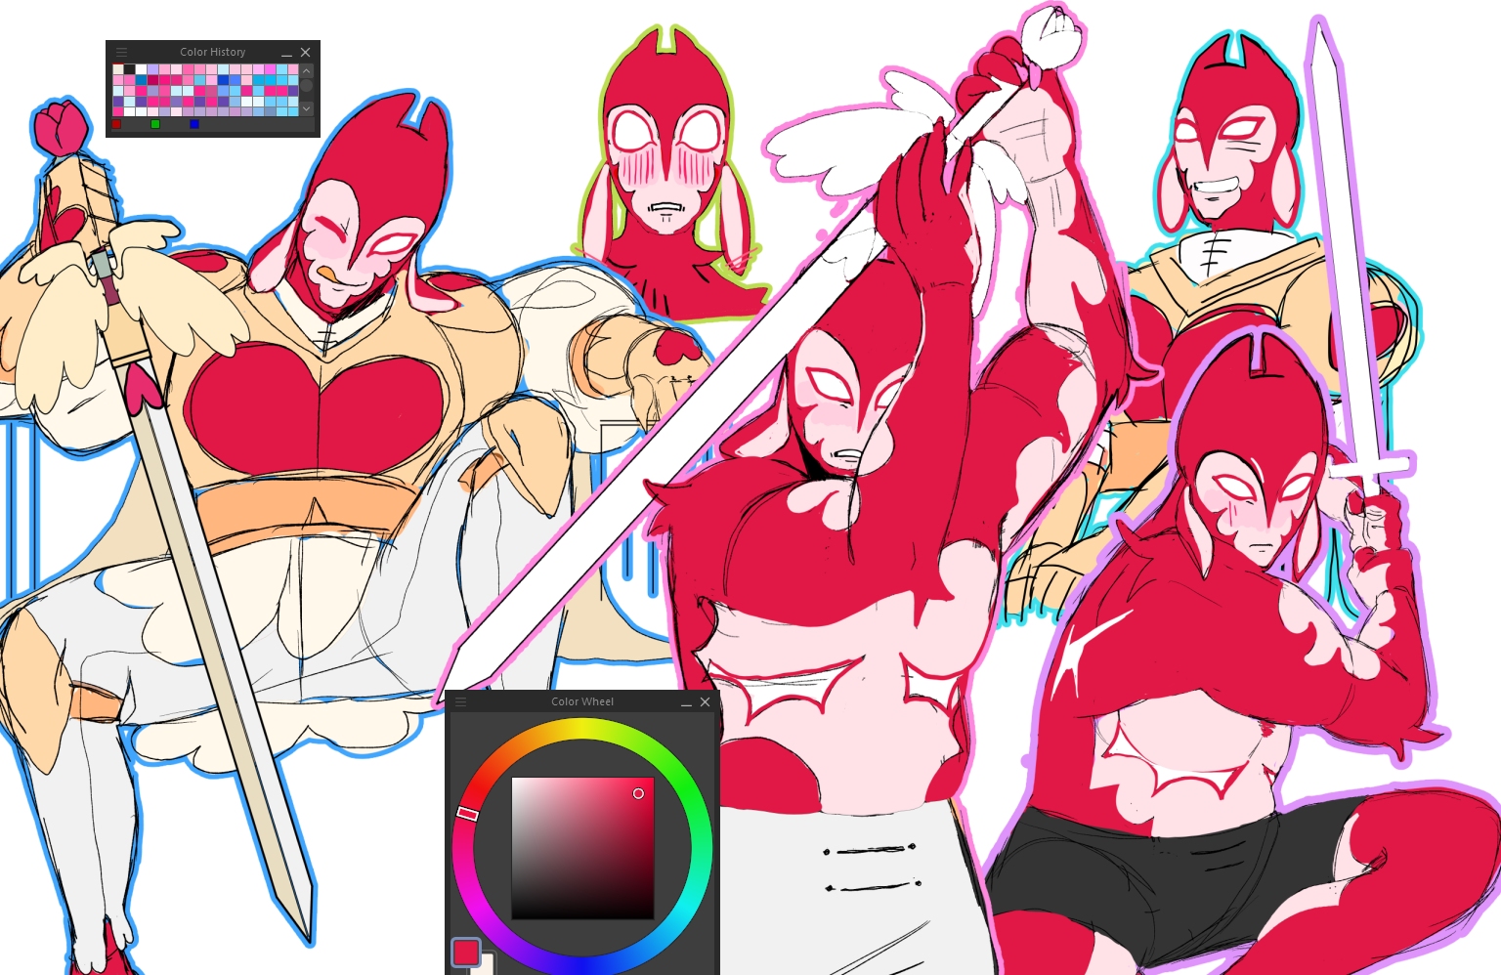Close the Color Wheel panel
This screenshot has width=1501, height=975.
[x=705, y=701]
